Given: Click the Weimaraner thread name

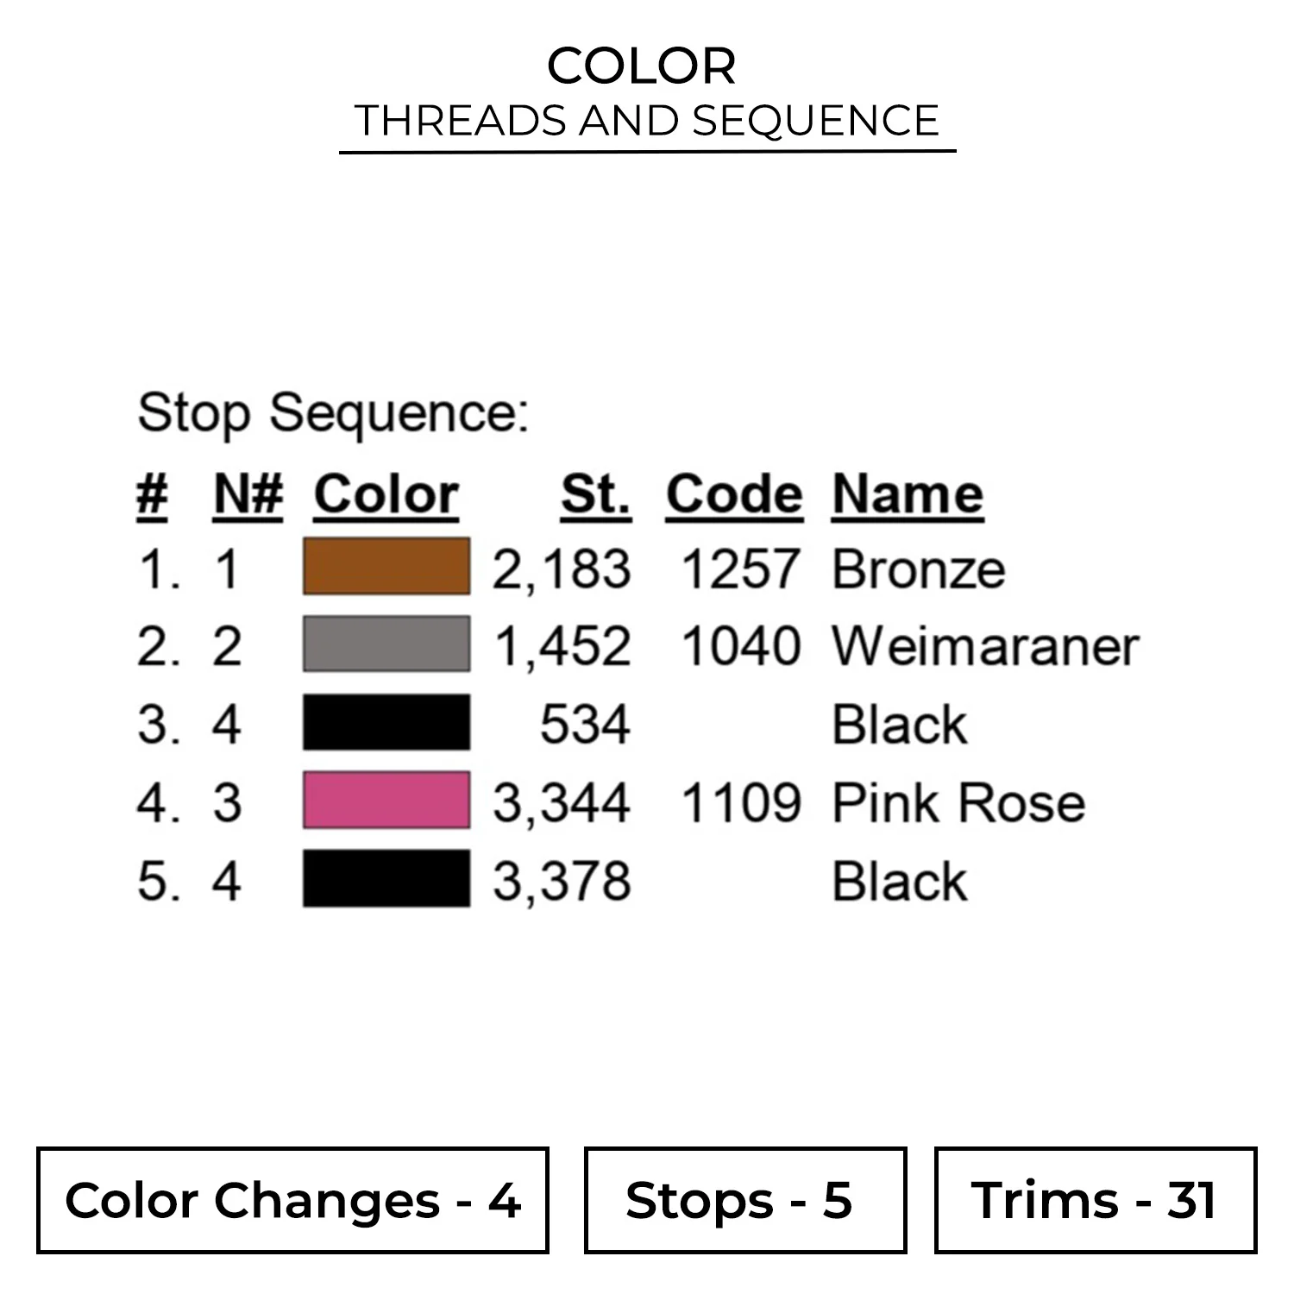Looking at the screenshot, I should [x=985, y=646].
